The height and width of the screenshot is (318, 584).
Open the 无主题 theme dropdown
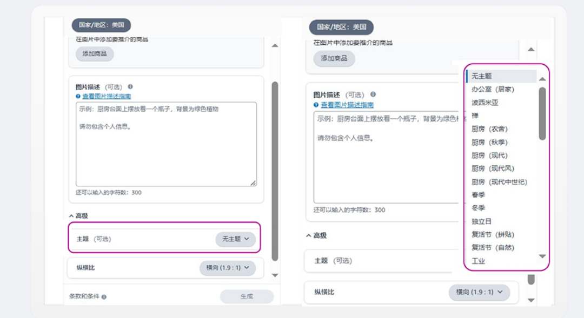[235, 239]
